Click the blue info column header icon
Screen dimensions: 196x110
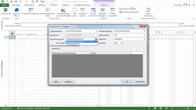[12, 34]
